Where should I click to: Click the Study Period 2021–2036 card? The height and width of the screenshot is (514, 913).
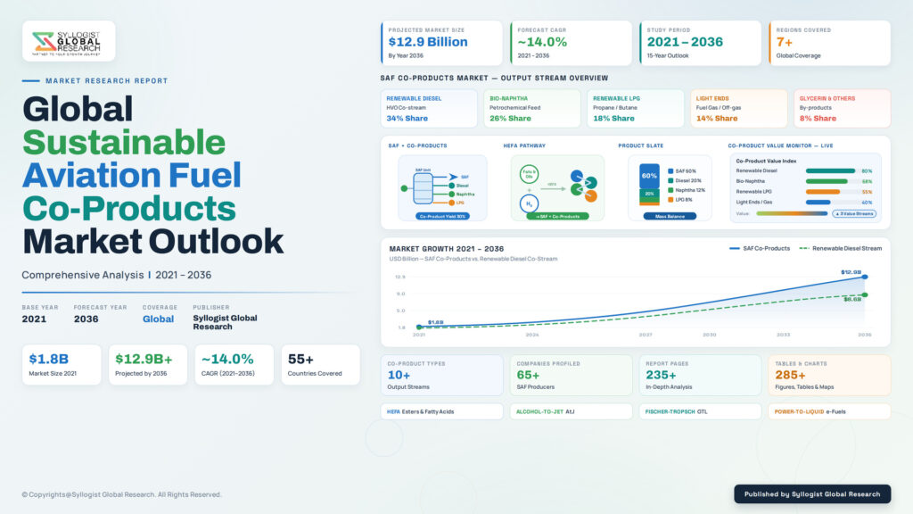tap(701, 43)
